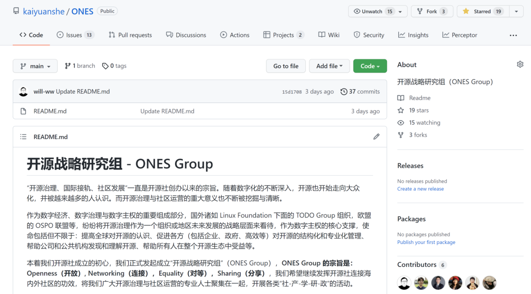Click the file icon beside README.md row
The height and width of the screenshot is (294, 531).
[x=24, y=111]
